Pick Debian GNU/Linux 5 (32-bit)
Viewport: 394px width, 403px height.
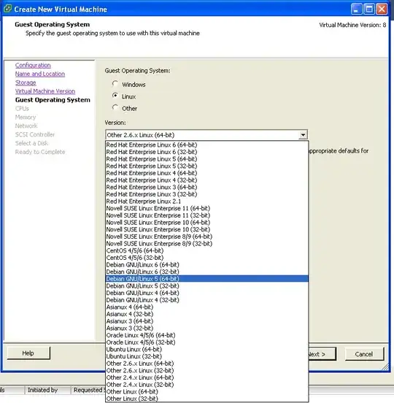point(206,285)
